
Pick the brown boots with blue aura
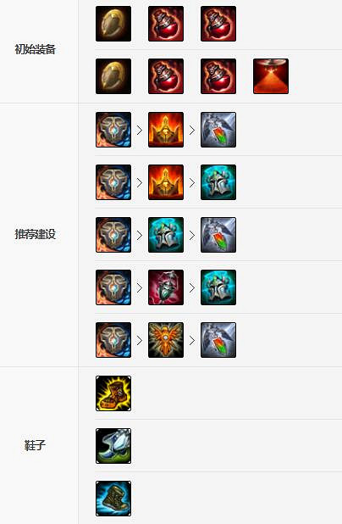113,499
